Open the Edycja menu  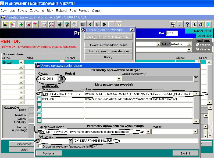(22, 11)
